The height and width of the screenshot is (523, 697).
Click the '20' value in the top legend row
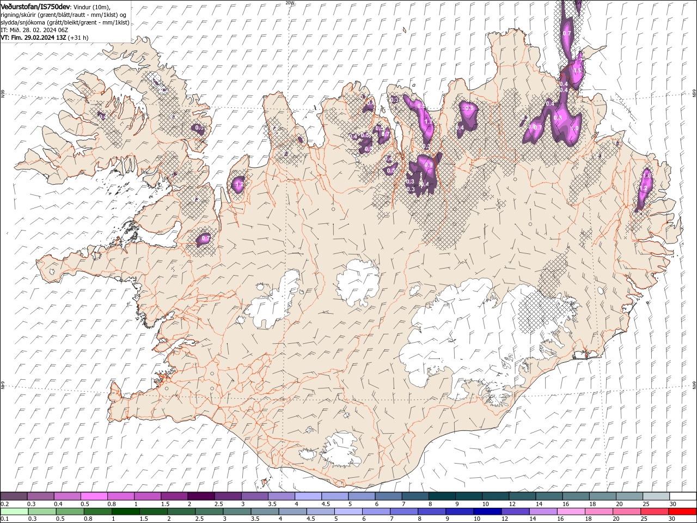(619, 504)
